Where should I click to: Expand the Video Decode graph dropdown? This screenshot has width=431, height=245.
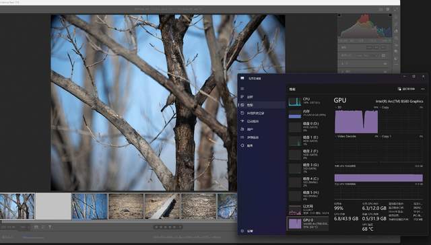[x=336, y=136]
